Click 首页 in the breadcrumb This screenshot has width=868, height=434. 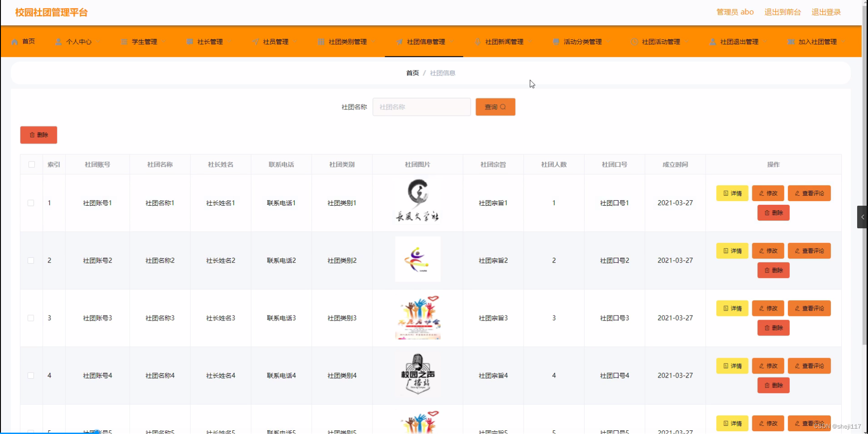coord(412,73)
